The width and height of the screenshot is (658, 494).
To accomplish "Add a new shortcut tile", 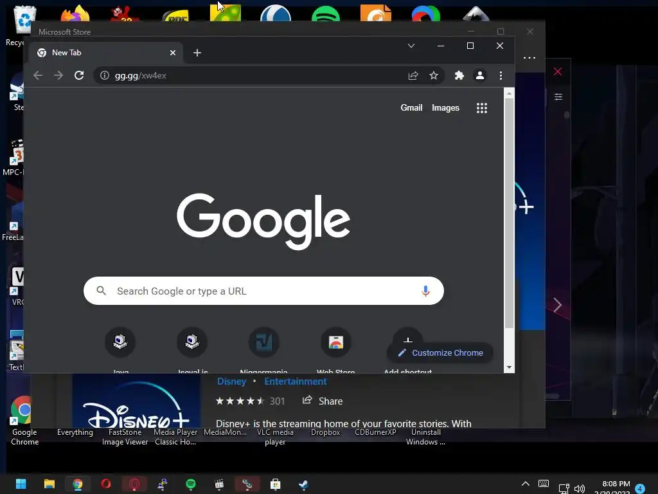I will pos(407,336).
